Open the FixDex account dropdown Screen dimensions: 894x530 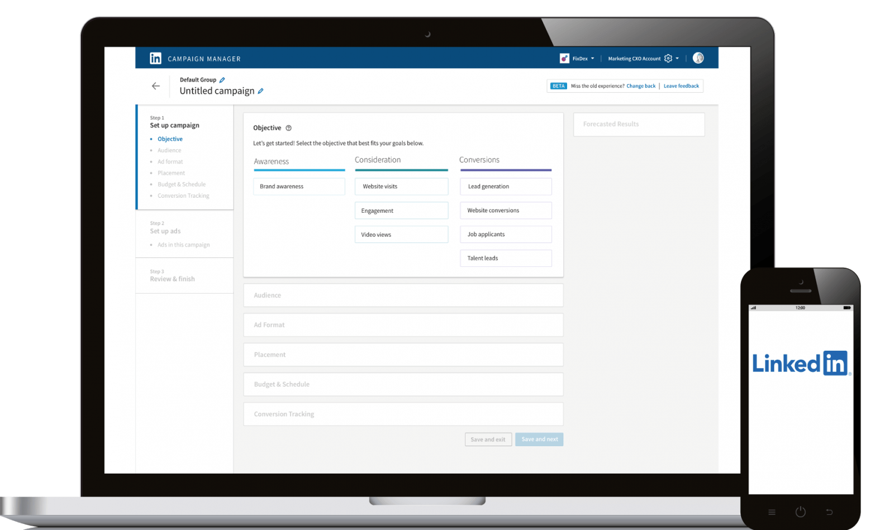592,59
